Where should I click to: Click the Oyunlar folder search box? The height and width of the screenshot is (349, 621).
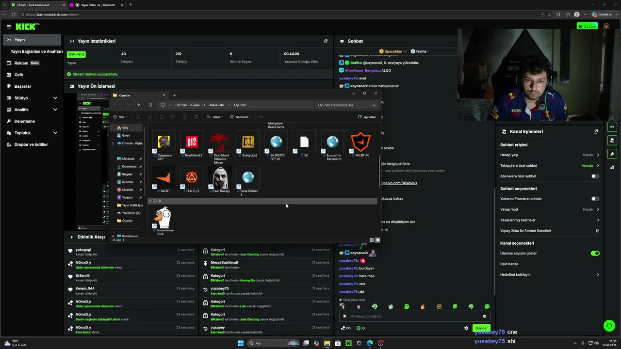[347, 105]
